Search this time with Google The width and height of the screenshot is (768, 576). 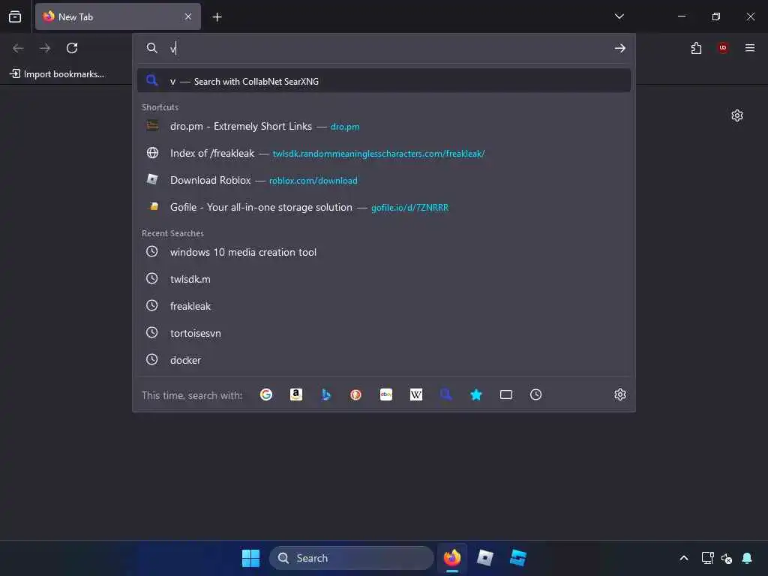point(266,394)
